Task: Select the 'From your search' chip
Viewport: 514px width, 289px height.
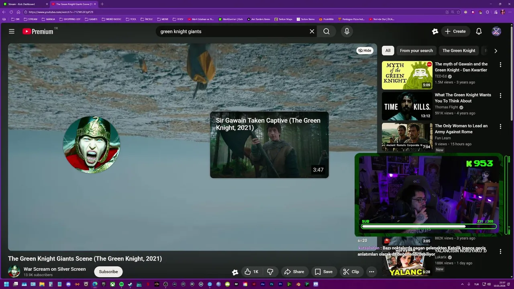Action: click(416, 51)
